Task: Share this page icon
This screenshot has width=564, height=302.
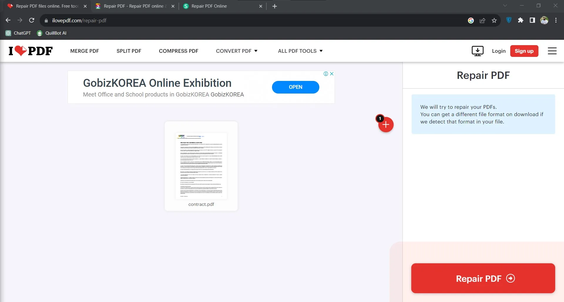Action: pyautogui.click(x=482, y=21)
